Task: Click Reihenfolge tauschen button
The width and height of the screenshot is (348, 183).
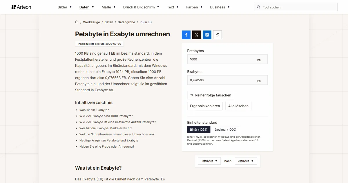Action: click(x=211, y=95)
